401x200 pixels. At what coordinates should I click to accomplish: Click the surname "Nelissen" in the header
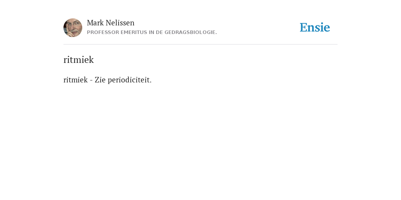pyautogui.click(x=120, y=23)
